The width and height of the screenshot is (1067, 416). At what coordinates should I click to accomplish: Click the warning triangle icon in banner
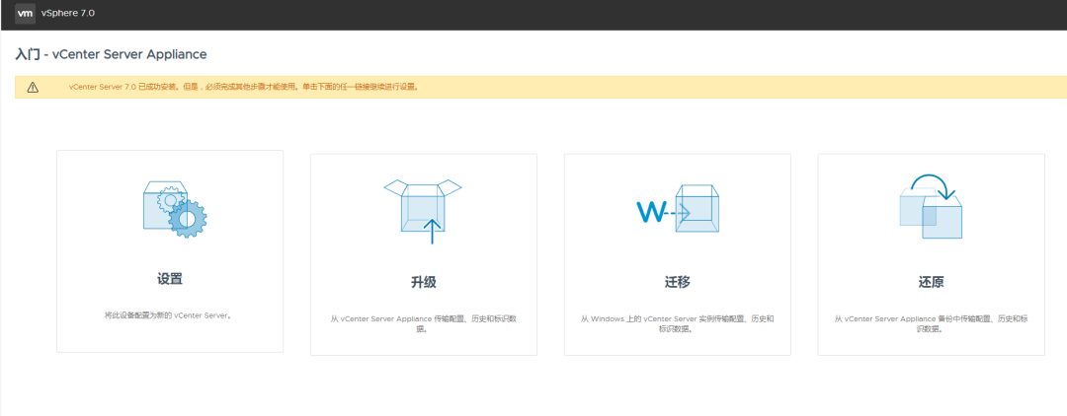[33, 87]
